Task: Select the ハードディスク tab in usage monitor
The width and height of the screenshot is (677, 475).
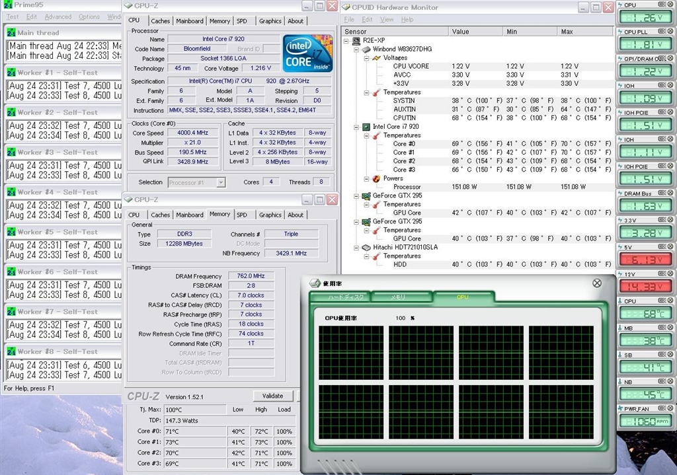Action: click(346, 298)
